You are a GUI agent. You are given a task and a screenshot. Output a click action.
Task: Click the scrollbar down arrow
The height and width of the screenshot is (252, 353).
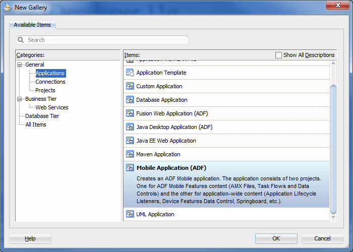[333, 217]
